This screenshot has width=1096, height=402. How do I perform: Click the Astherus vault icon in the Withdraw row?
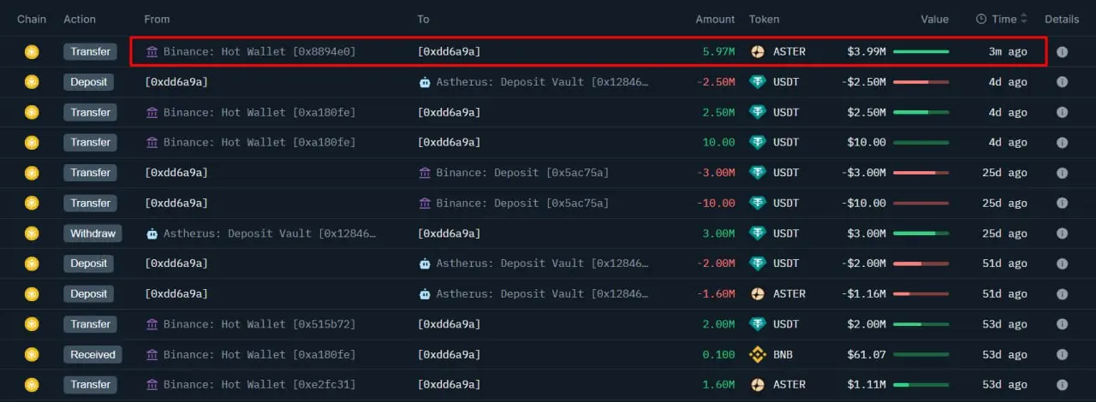[152, 234]
